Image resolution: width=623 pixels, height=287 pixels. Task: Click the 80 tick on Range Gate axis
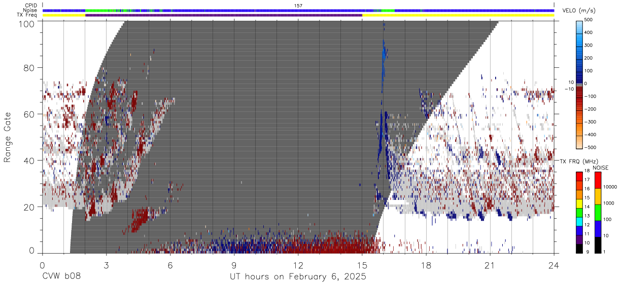click(28, 67)
